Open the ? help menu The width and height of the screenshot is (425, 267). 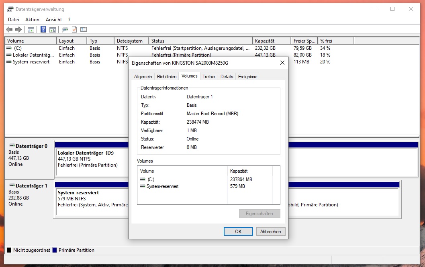tap(69, 20)
